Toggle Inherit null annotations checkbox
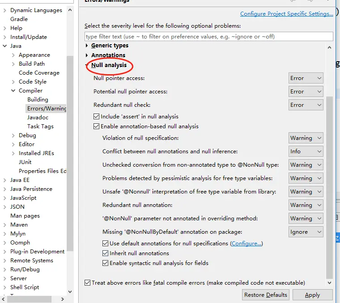 (x=105, y=253)
